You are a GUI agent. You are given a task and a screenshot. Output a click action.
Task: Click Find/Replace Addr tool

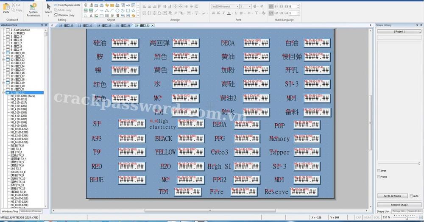pos(67,5)
